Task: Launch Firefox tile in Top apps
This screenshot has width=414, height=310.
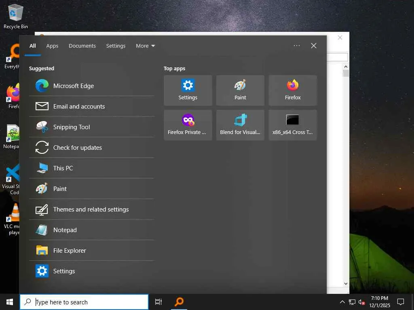Action: (293, 90)
